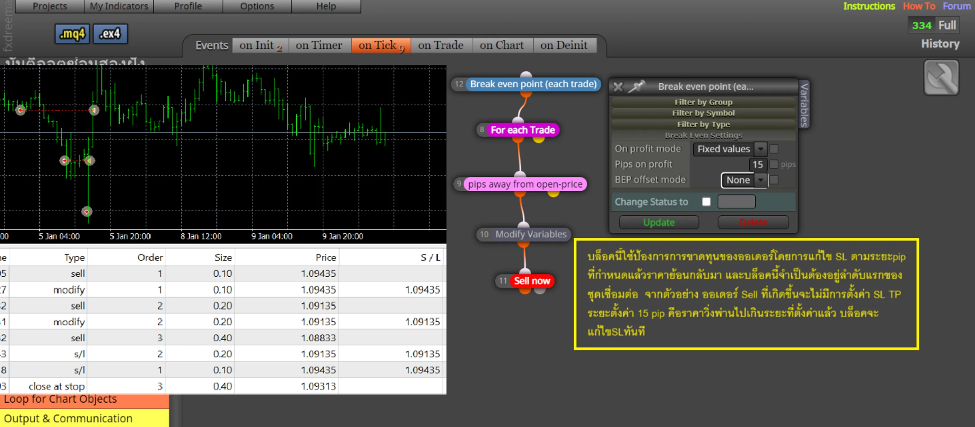Toggle checkbox beside Pips on profit value
This screenshot has width=975, height=427.
coord(774,164)
